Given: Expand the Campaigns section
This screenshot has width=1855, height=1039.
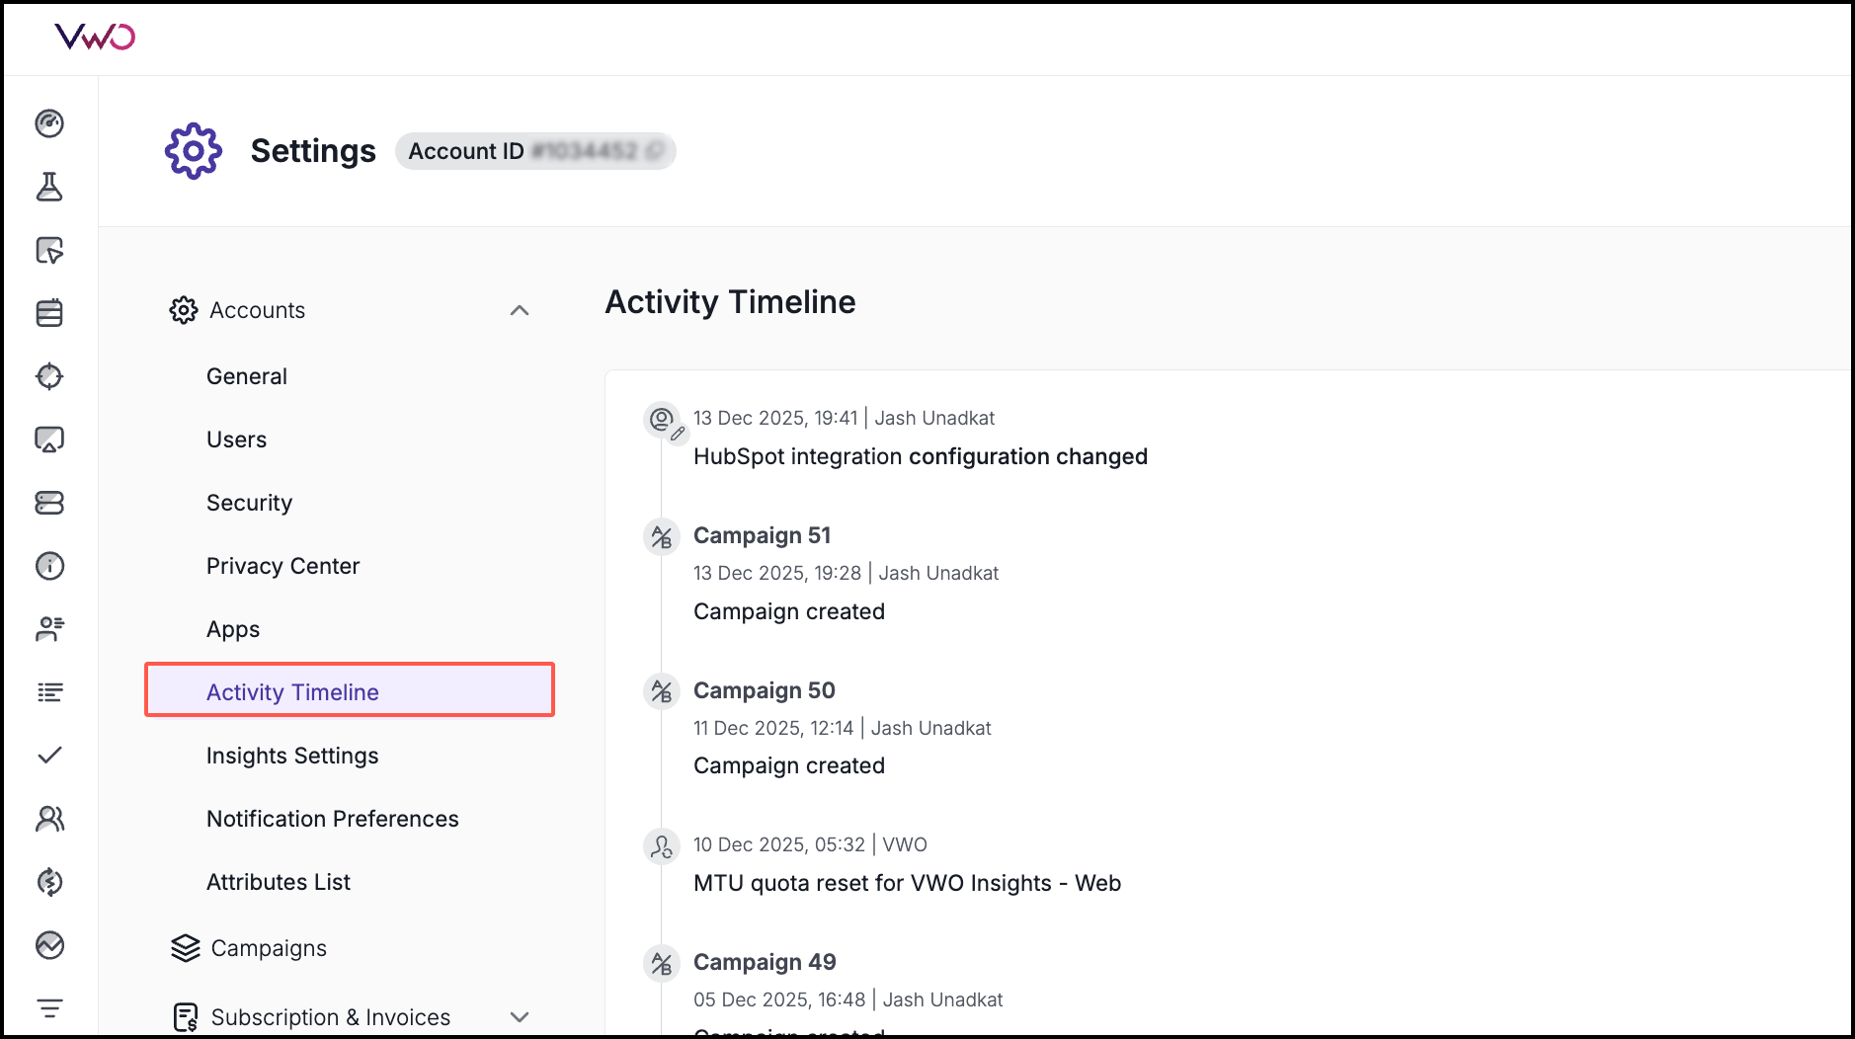Looking at the screenshot, I should pos(268,947).
